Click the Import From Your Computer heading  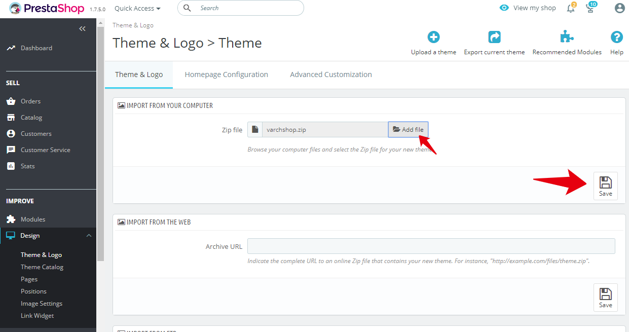coord(170,106)
